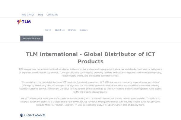Click the Become a Reseller button
This screenshot has width=181, height=120.
32,38
